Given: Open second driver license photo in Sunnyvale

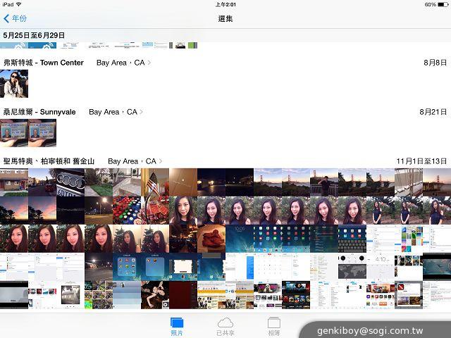Looking at the screenshot, I should pos(42,133).
